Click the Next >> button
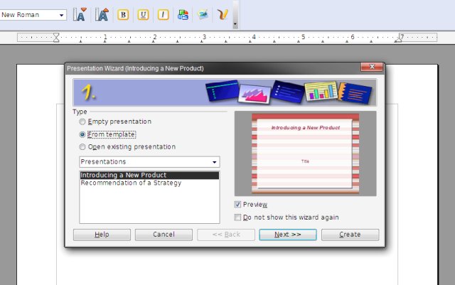 tap(287, 235)
